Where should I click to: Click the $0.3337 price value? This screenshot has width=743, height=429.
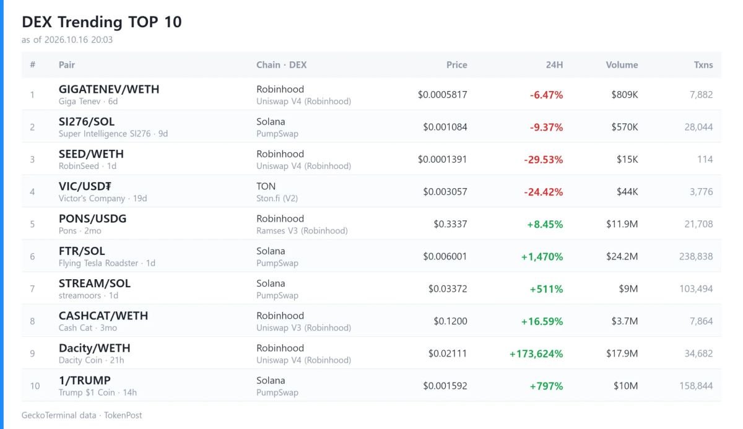(451, 224)
